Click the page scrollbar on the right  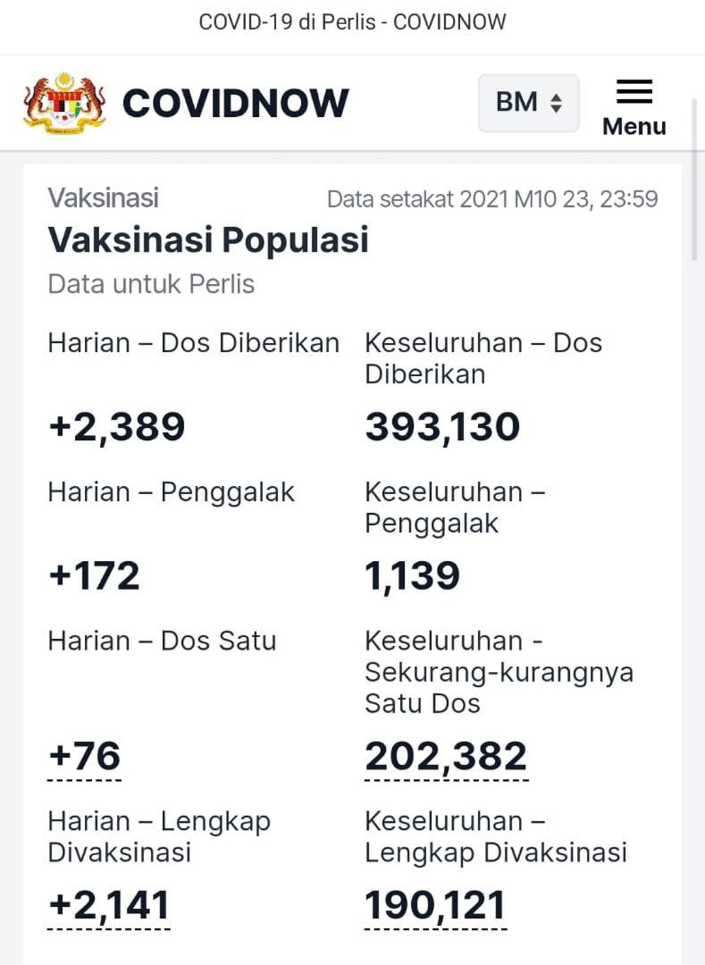click(695, 180)
